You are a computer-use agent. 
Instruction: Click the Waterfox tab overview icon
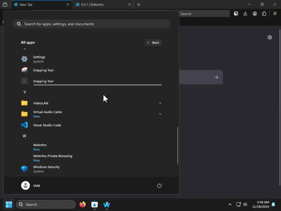5,4
